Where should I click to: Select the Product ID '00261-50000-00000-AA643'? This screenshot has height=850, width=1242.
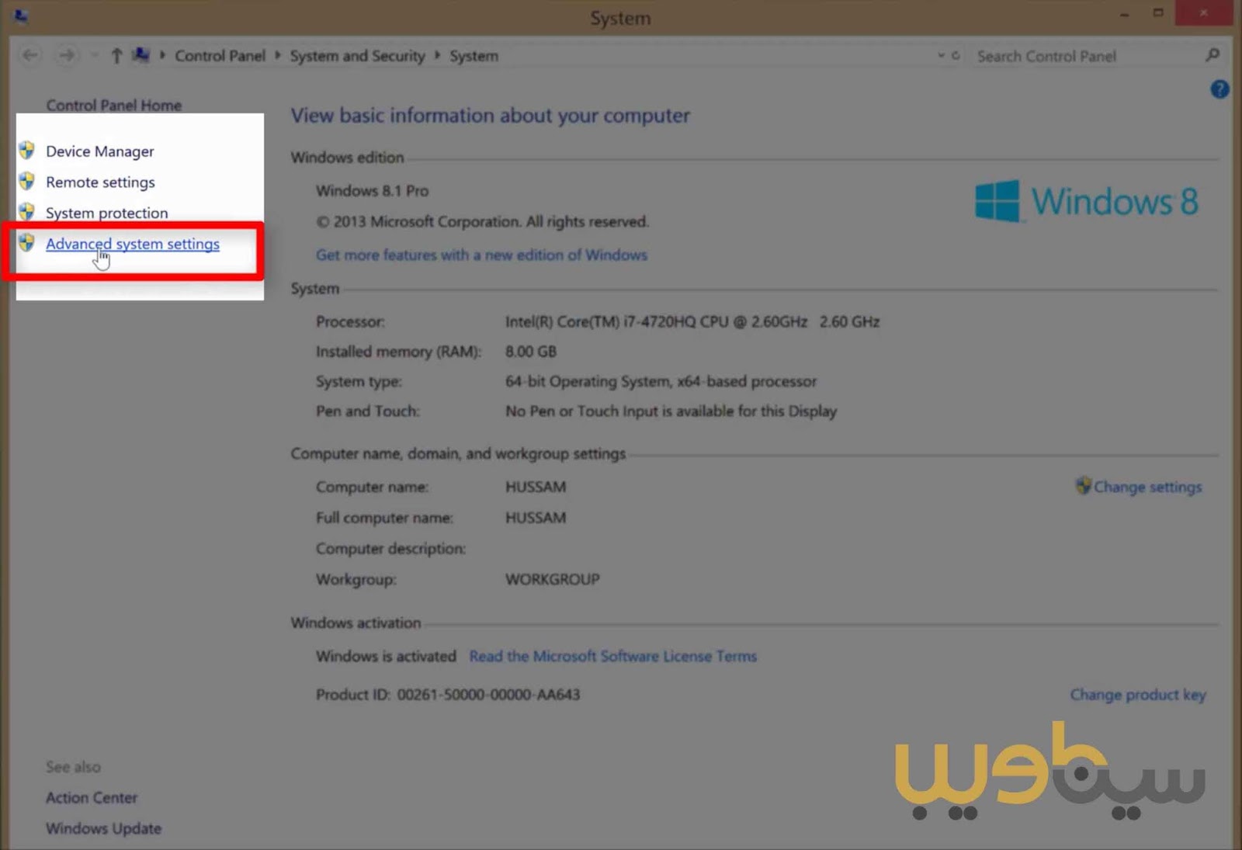(488, 695)
